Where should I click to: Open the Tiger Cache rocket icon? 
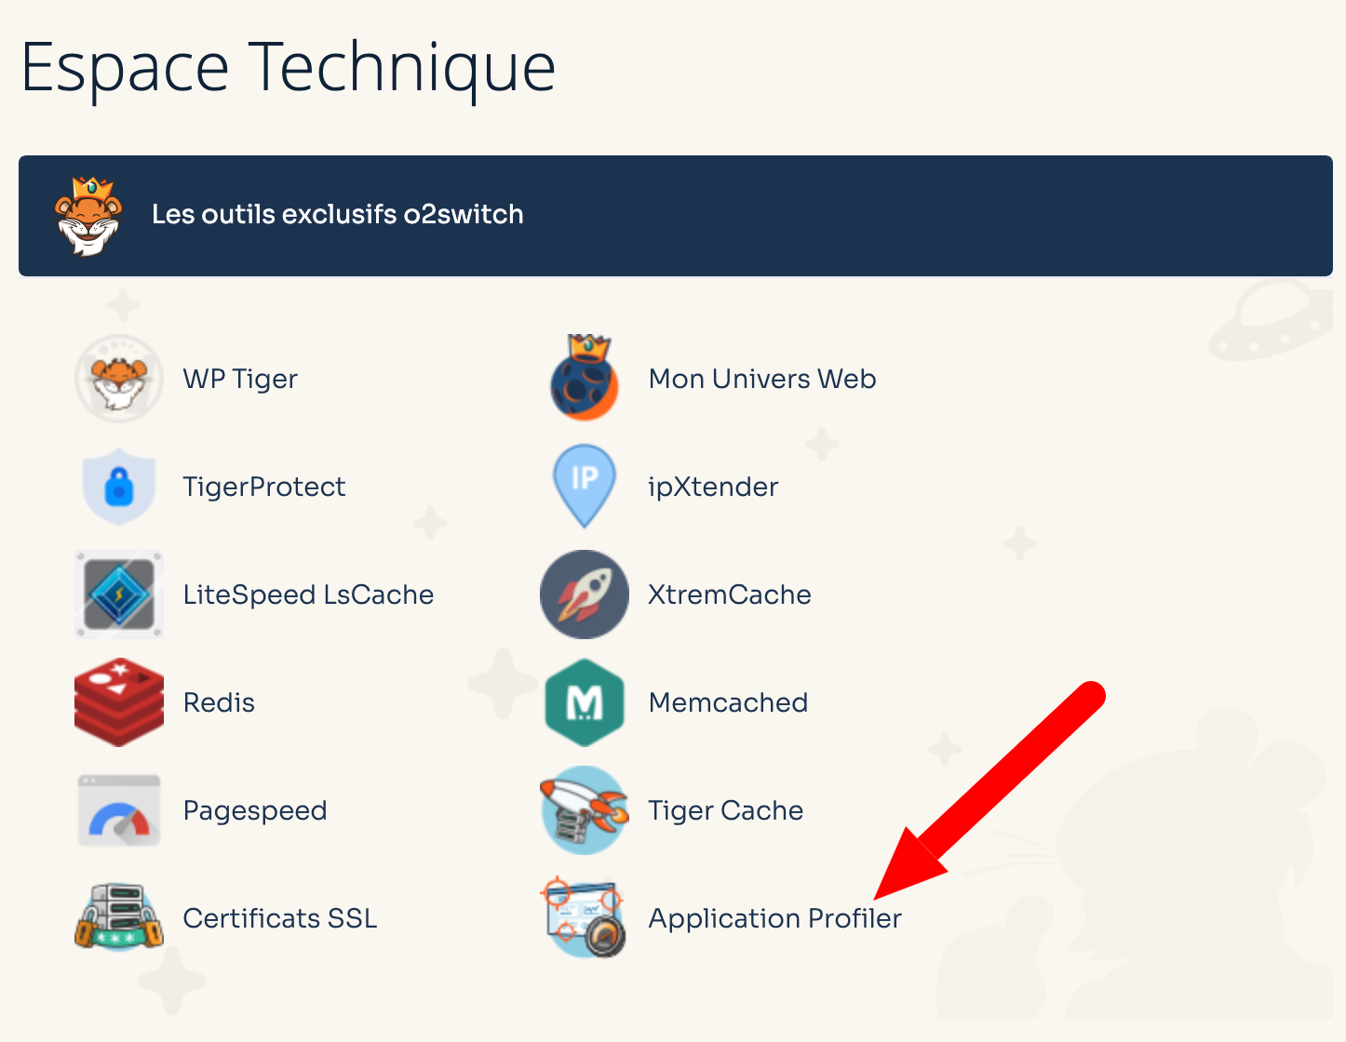585,810
